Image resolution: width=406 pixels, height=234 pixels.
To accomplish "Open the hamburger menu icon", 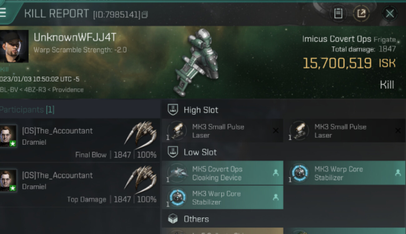I will [x=3, y=13].
